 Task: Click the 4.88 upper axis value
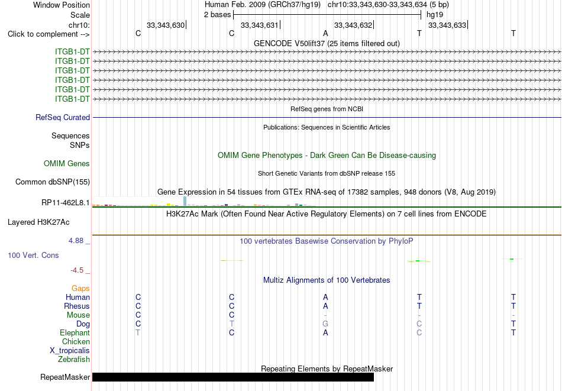(x=76, y=241)
